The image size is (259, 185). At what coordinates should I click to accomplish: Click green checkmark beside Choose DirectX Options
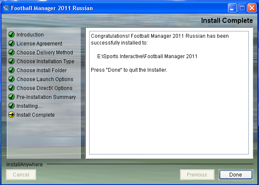(x=11, y=88)
